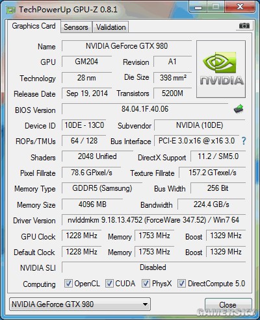Toggle the PhysX checkbox
The height and width of the screenshot is (320, 260).
pos(146,283)
